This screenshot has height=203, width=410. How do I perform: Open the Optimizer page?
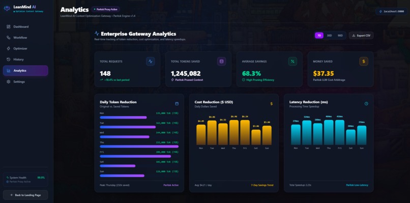[25, 49]
